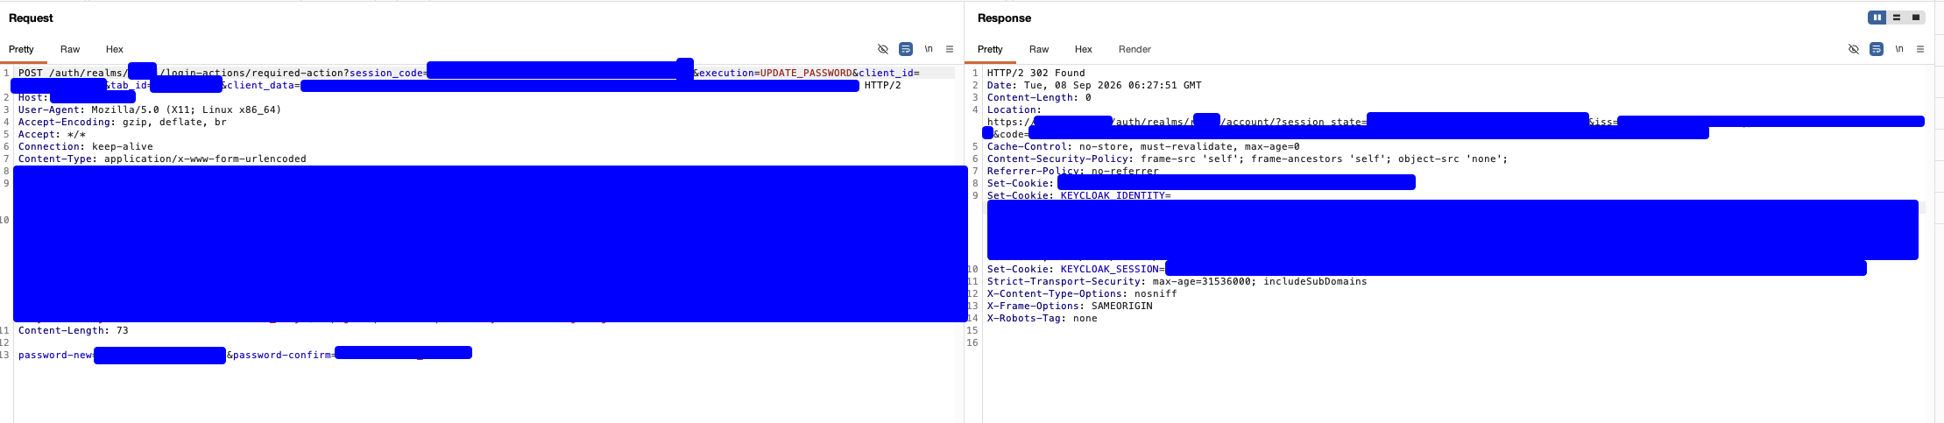Screen dimensions: 1944x423
Task: Click the User-Agent header line
Action: coord(150,109)
